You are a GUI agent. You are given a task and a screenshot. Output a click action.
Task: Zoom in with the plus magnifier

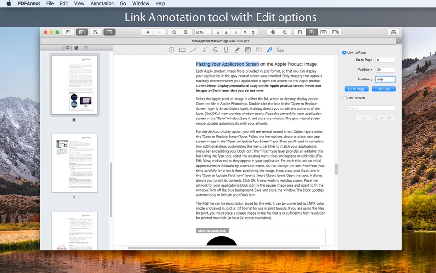[x=186, y=32]
